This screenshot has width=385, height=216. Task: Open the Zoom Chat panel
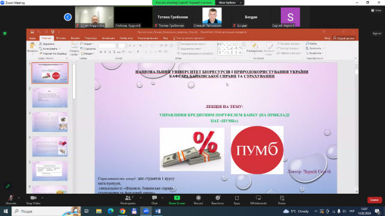[154, 200]
